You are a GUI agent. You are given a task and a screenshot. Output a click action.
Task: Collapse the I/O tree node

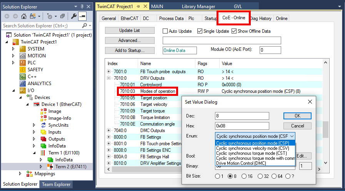(13, 90)
